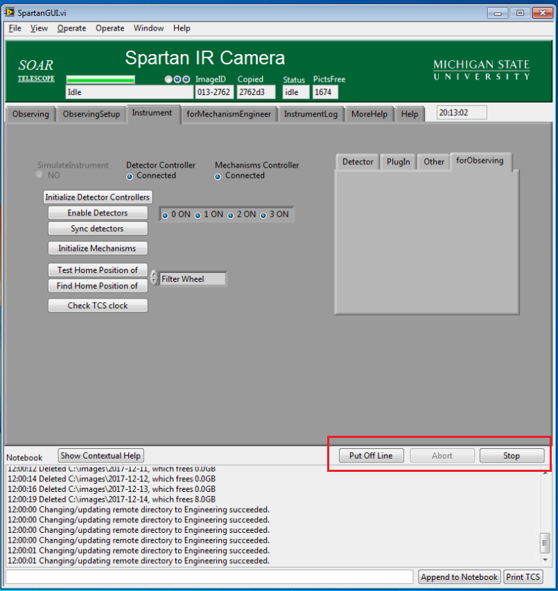
Task: Select the forObserving sub-tab
Action: pyautogui.click(x=480, y=161)
